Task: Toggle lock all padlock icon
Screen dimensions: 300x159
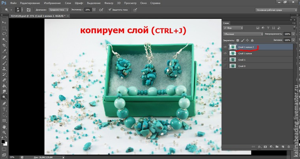Action: [x=252, y=40]
